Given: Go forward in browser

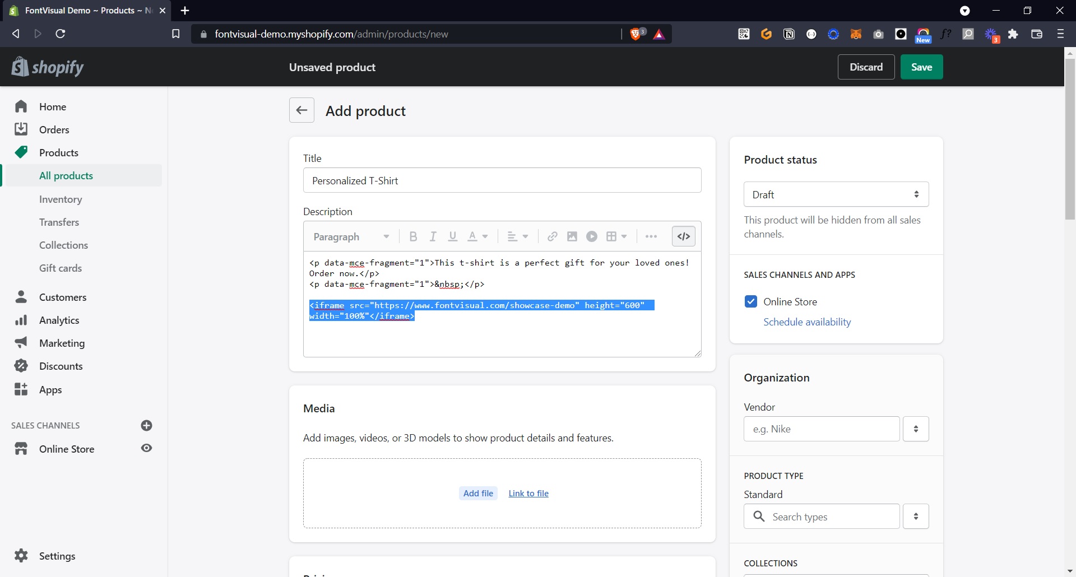Looking at the screenshot, I should (x=38, y=34).
